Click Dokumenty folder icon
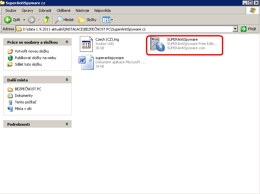The width and height of the screenshot is (260, 194). [10, 96]
